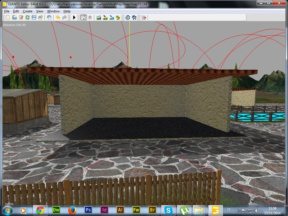Click the Redo arrow icon
Image resolution: width=288 pixels, height=216 pixels.
click(x=64, y=17)
